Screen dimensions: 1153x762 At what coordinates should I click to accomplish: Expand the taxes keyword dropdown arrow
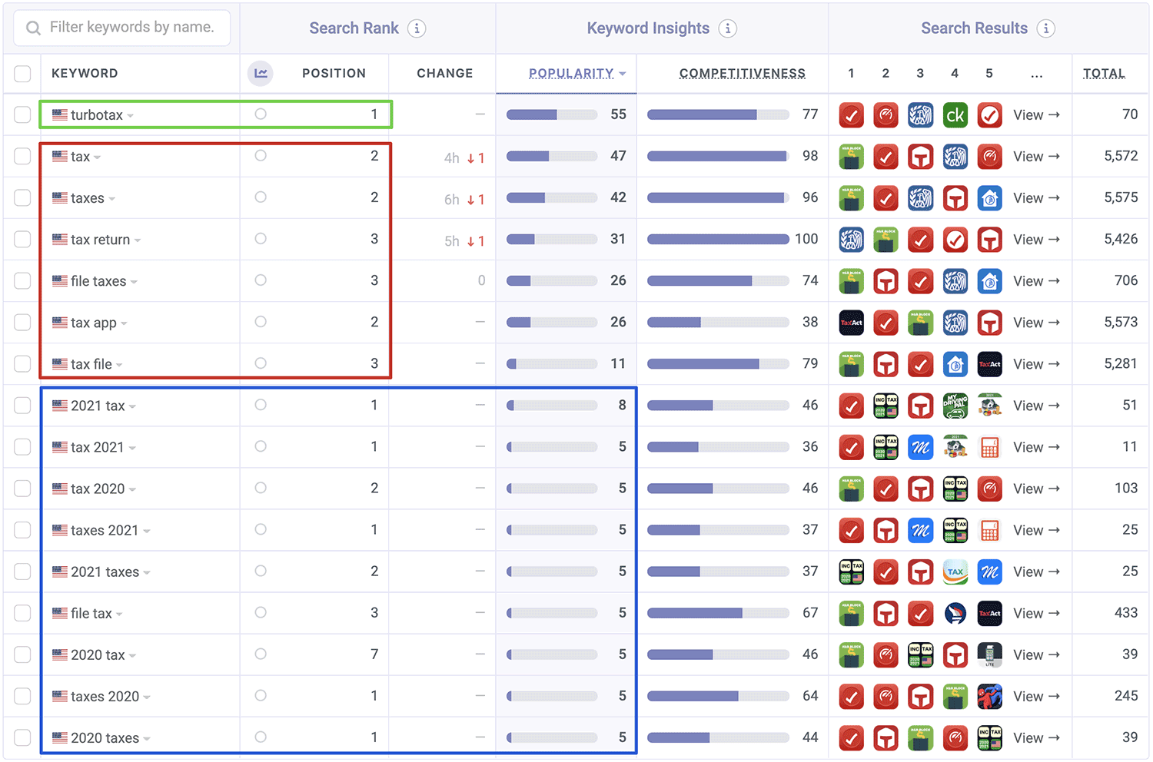112,199
